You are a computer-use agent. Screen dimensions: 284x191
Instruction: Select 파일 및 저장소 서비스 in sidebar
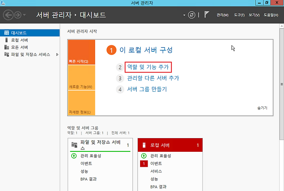[30, 54]
